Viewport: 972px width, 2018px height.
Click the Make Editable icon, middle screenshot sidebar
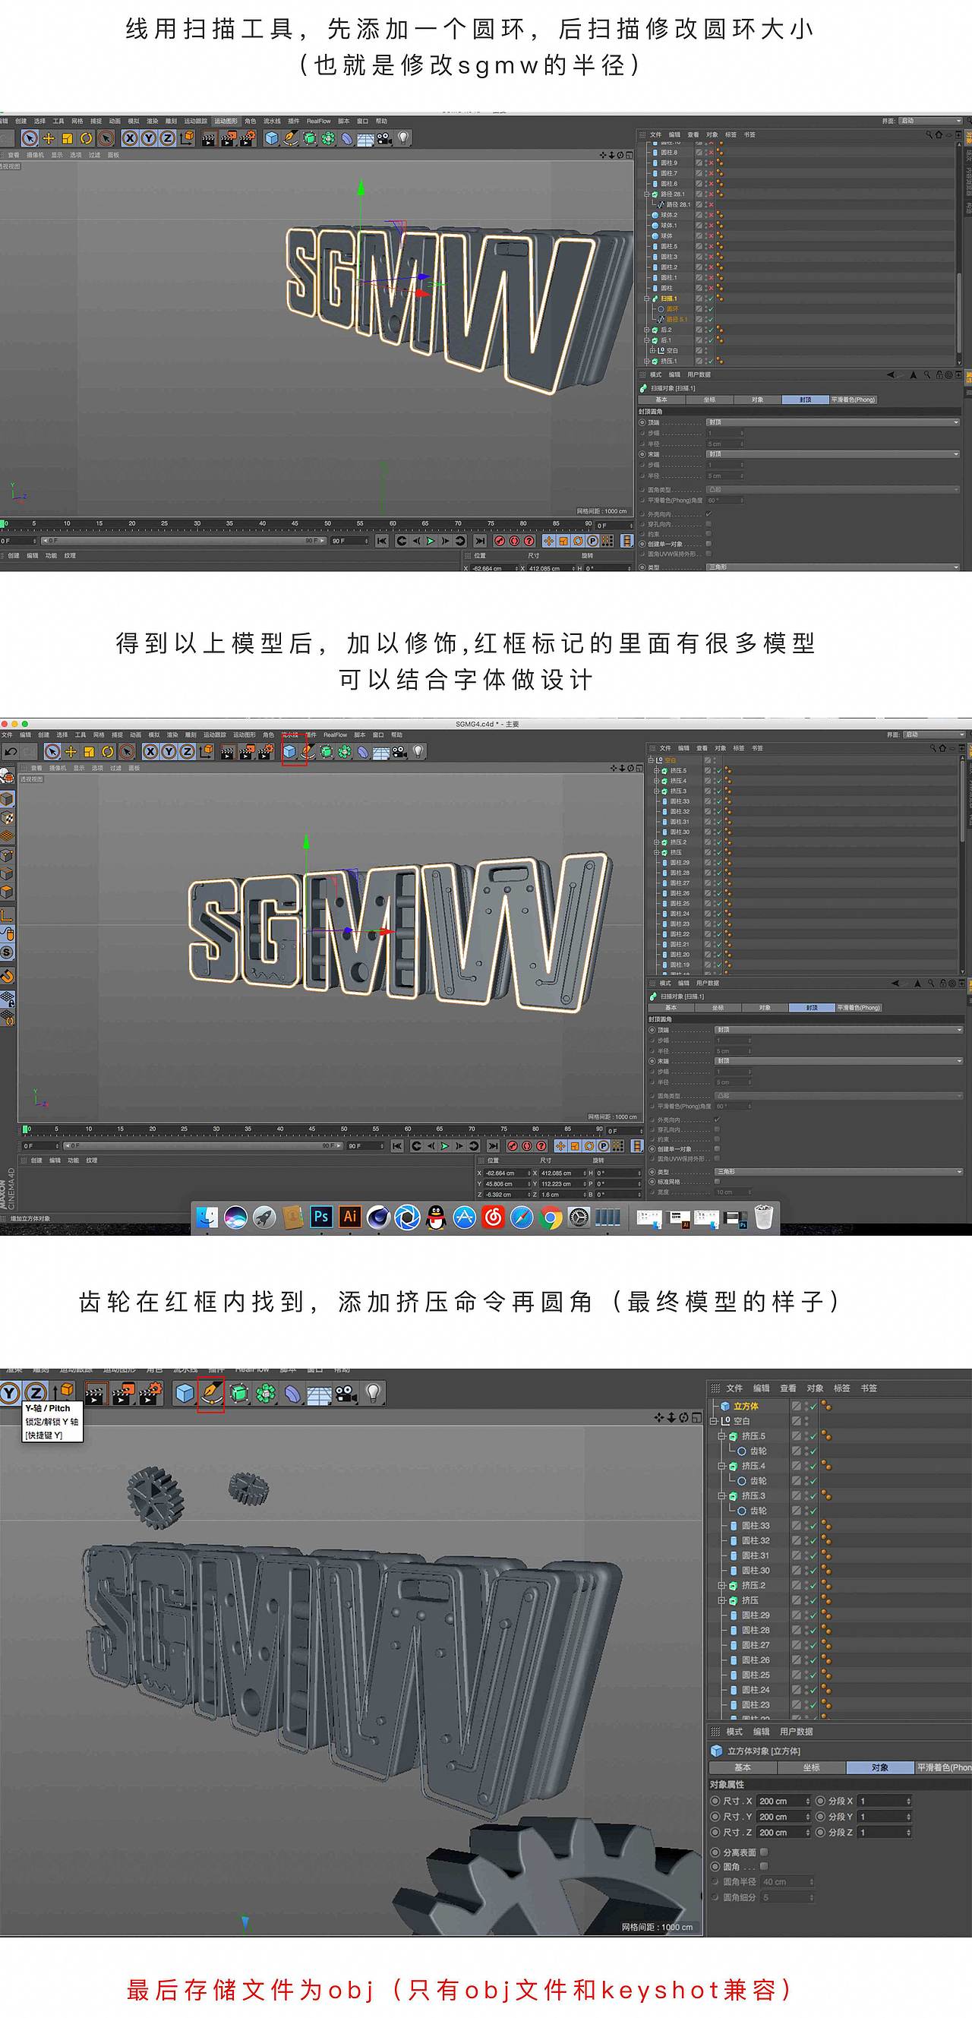pyautogui.click(x=7, y=776)
